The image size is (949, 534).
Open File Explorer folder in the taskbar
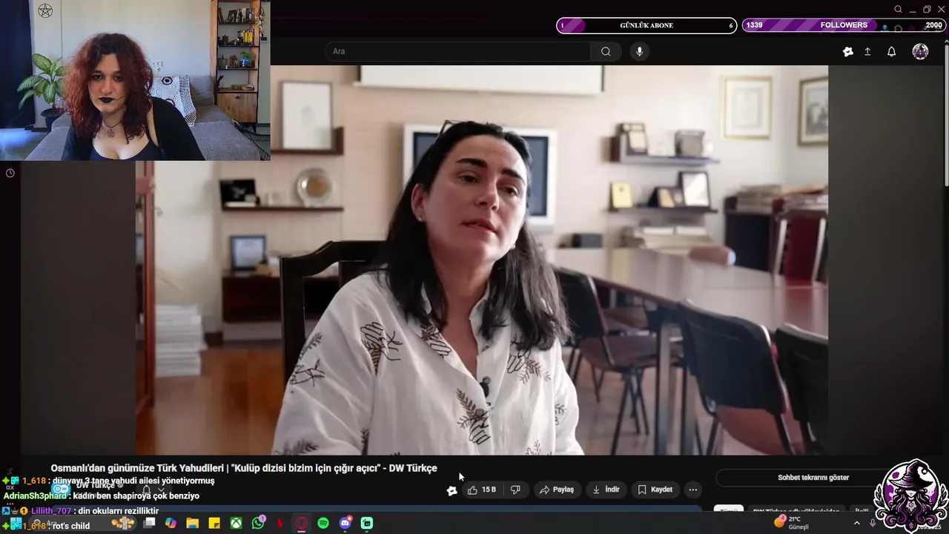[x=192, y=523]
